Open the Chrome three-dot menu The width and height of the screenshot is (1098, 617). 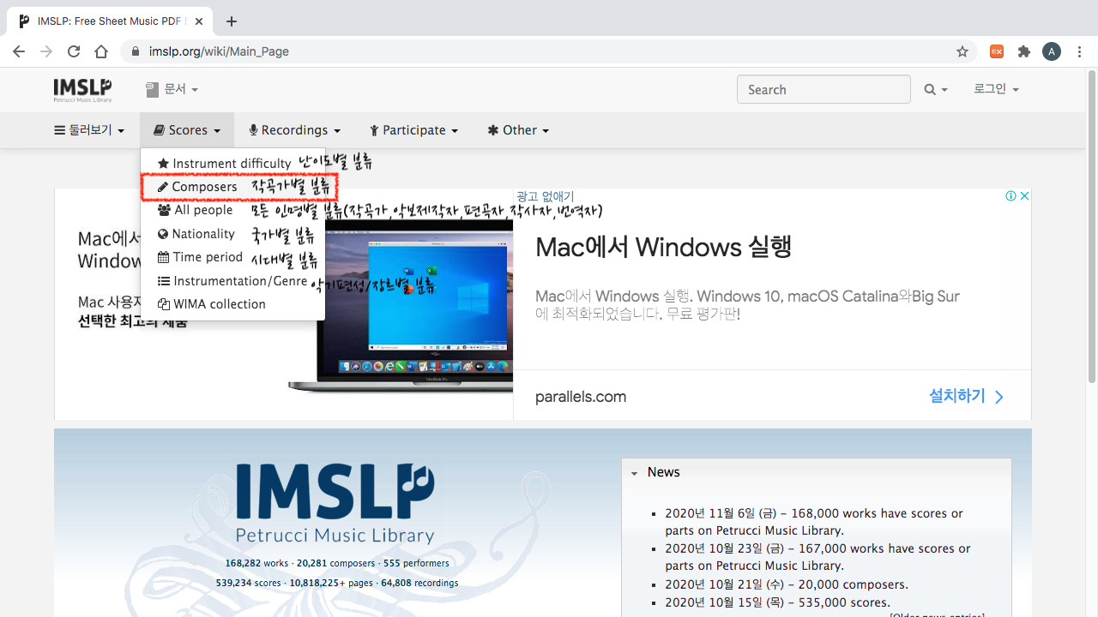[1079, 51]
